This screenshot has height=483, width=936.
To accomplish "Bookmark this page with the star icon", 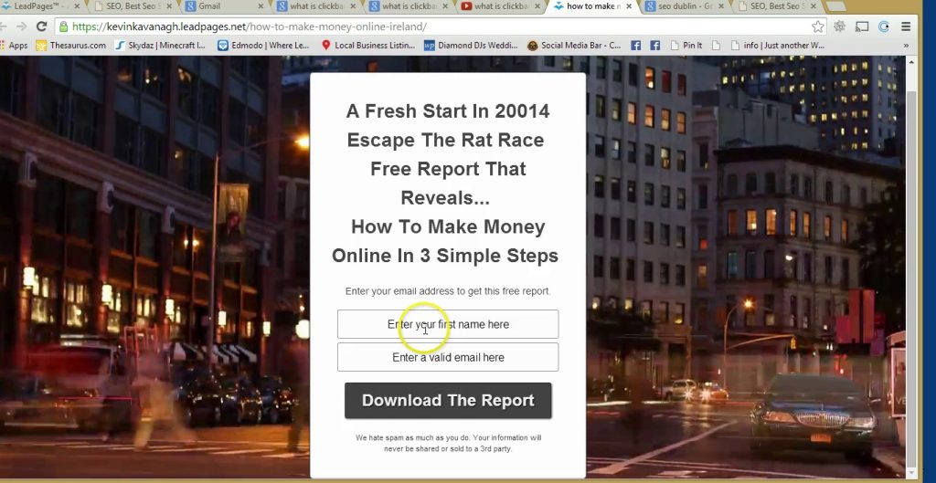I will pyautogui.click(x=818, y=26).
